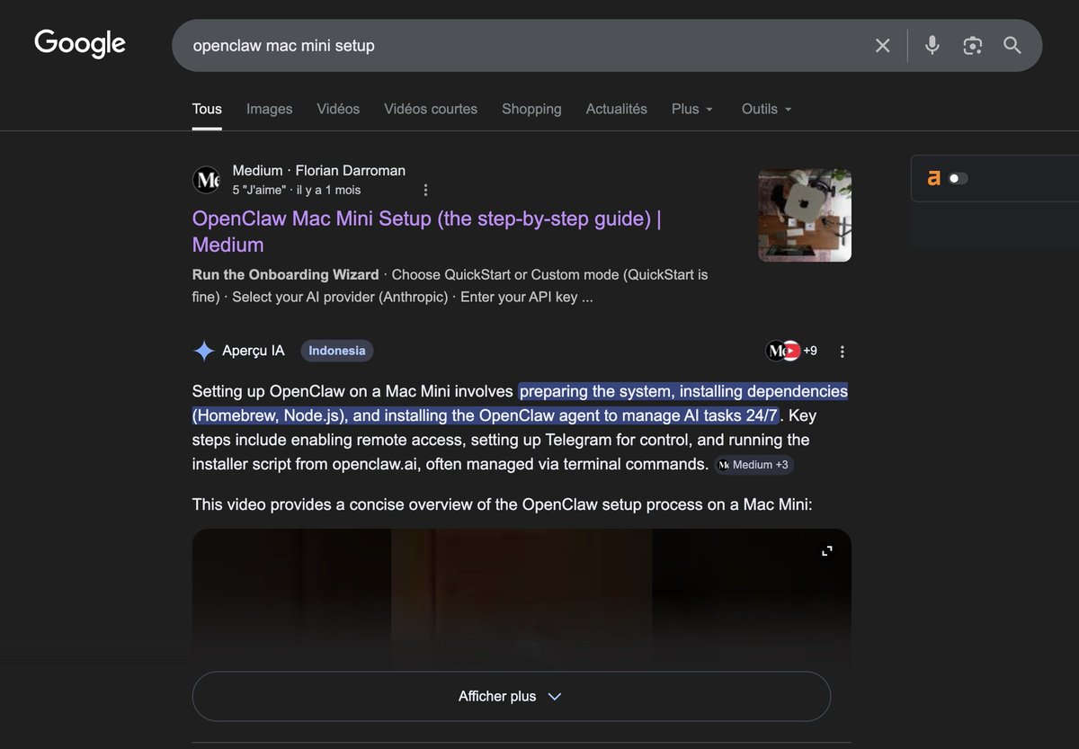Image resolution: width=1079 pixels, height=749 pixels.
Task: Click the Aperçu IA sparkle icon
Action: click(204, 351)
